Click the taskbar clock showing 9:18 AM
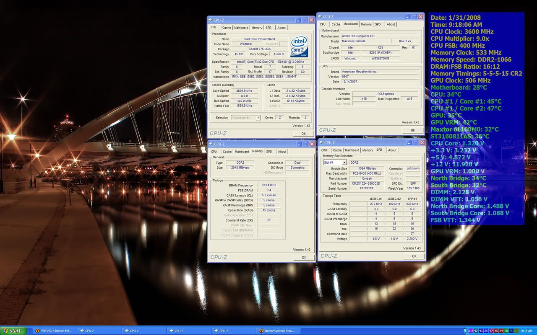This screenshot has height=335, width=537. click(x=527, y=331)
